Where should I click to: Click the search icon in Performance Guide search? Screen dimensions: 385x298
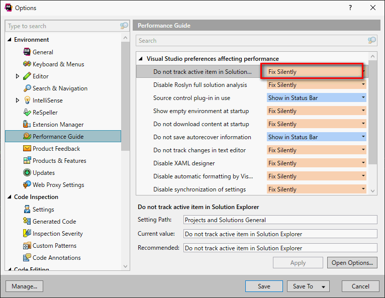coord(372,40)
